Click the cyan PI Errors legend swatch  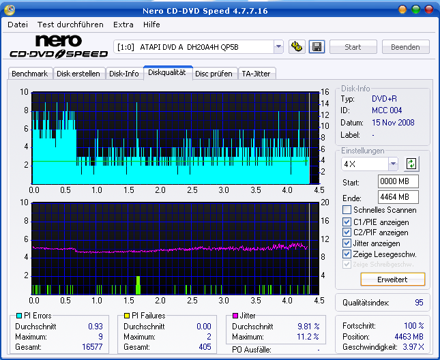coord(18,316)
